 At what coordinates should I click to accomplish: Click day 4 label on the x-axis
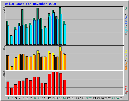pyautogui.click(x=20, y=98)
